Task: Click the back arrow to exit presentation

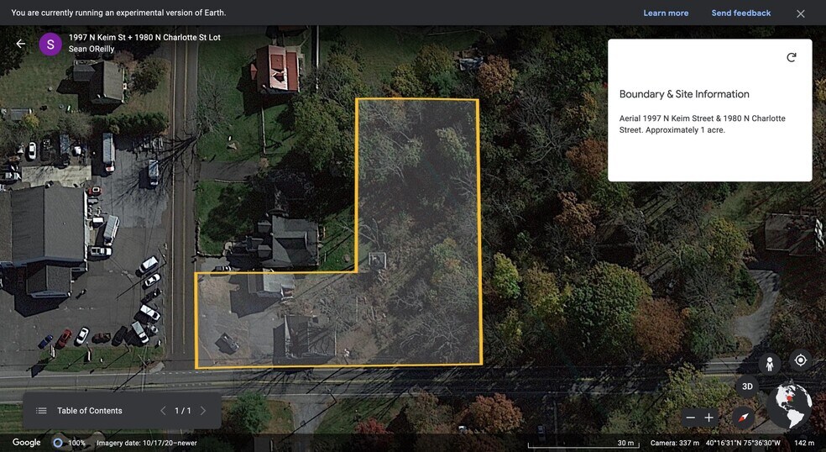Action: (x=21, y=44)
